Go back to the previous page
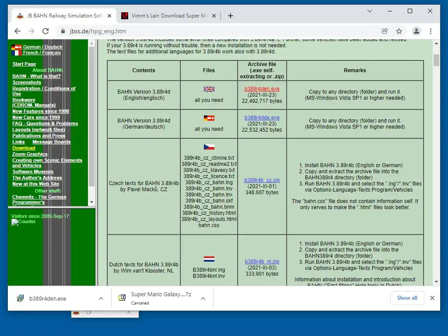The height and width of the screenshot is (336, 448). (17, 31)
